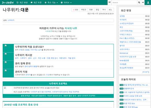Click image icon beside 나무위키 게시판
The height and width of the screenshot is (108, 151).
click(x=6, y=54)
